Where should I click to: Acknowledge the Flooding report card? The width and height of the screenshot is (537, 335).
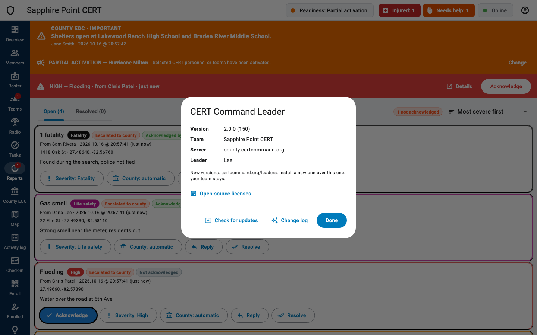coord(68,315)
